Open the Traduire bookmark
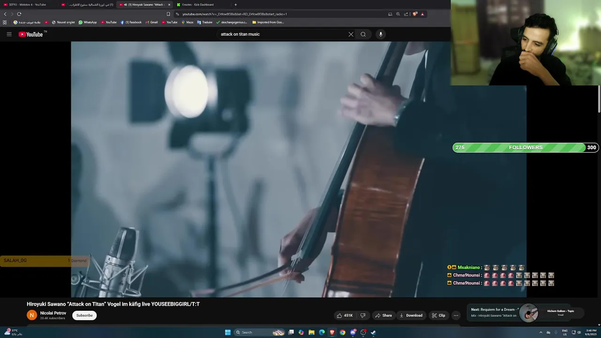The image size is (601, 338). 205,22
